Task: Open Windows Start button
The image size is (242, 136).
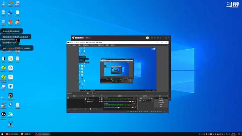Action: coord(2,134)
